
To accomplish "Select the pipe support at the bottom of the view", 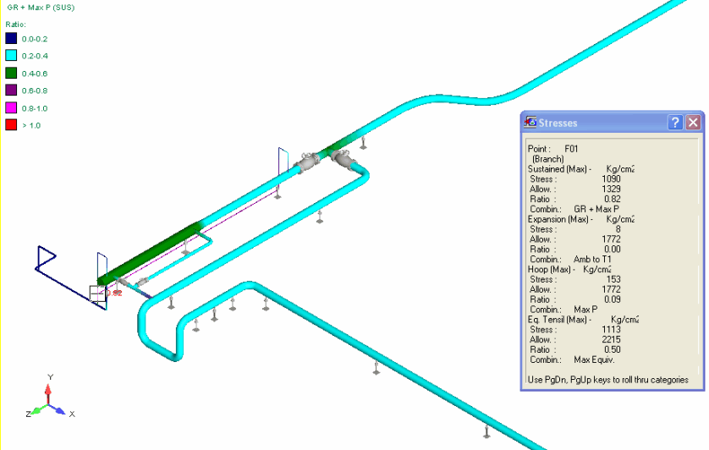I will click(486, 432).
